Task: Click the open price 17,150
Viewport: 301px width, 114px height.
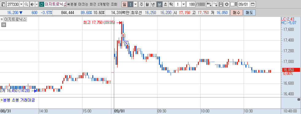Action: [x=184, y=13]
